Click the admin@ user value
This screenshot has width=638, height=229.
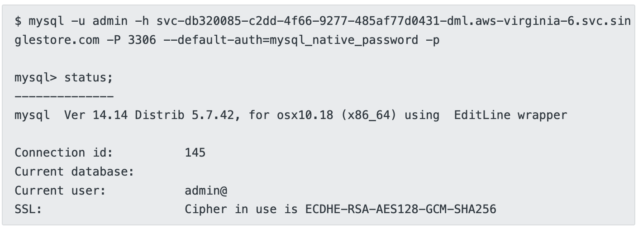point(206,191)
